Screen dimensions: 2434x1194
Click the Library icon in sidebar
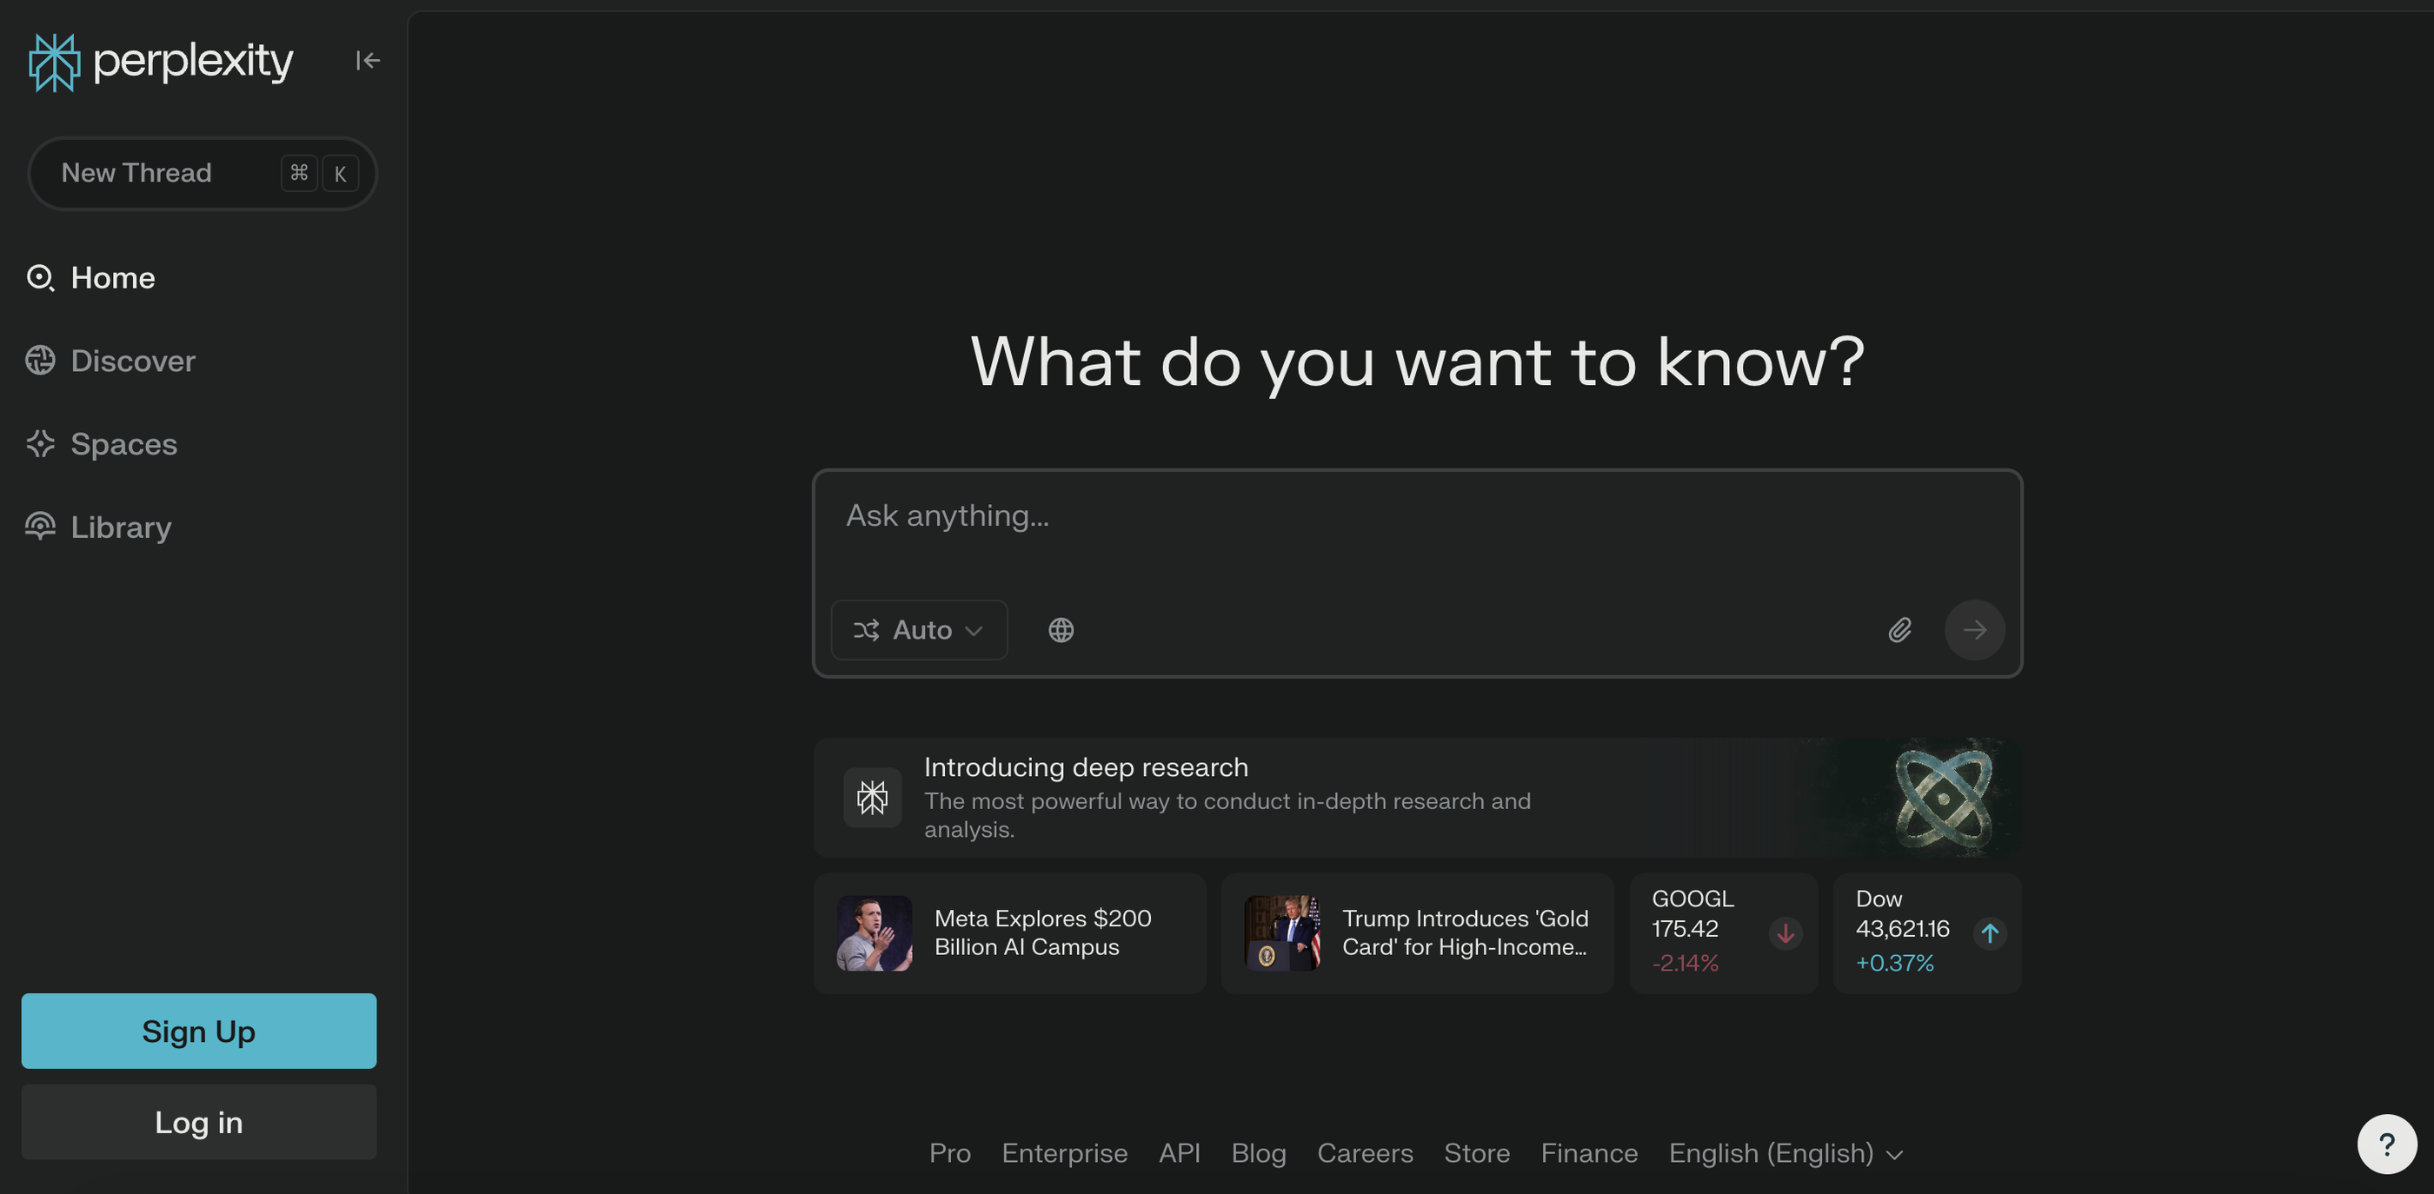[x=41, y=526]
